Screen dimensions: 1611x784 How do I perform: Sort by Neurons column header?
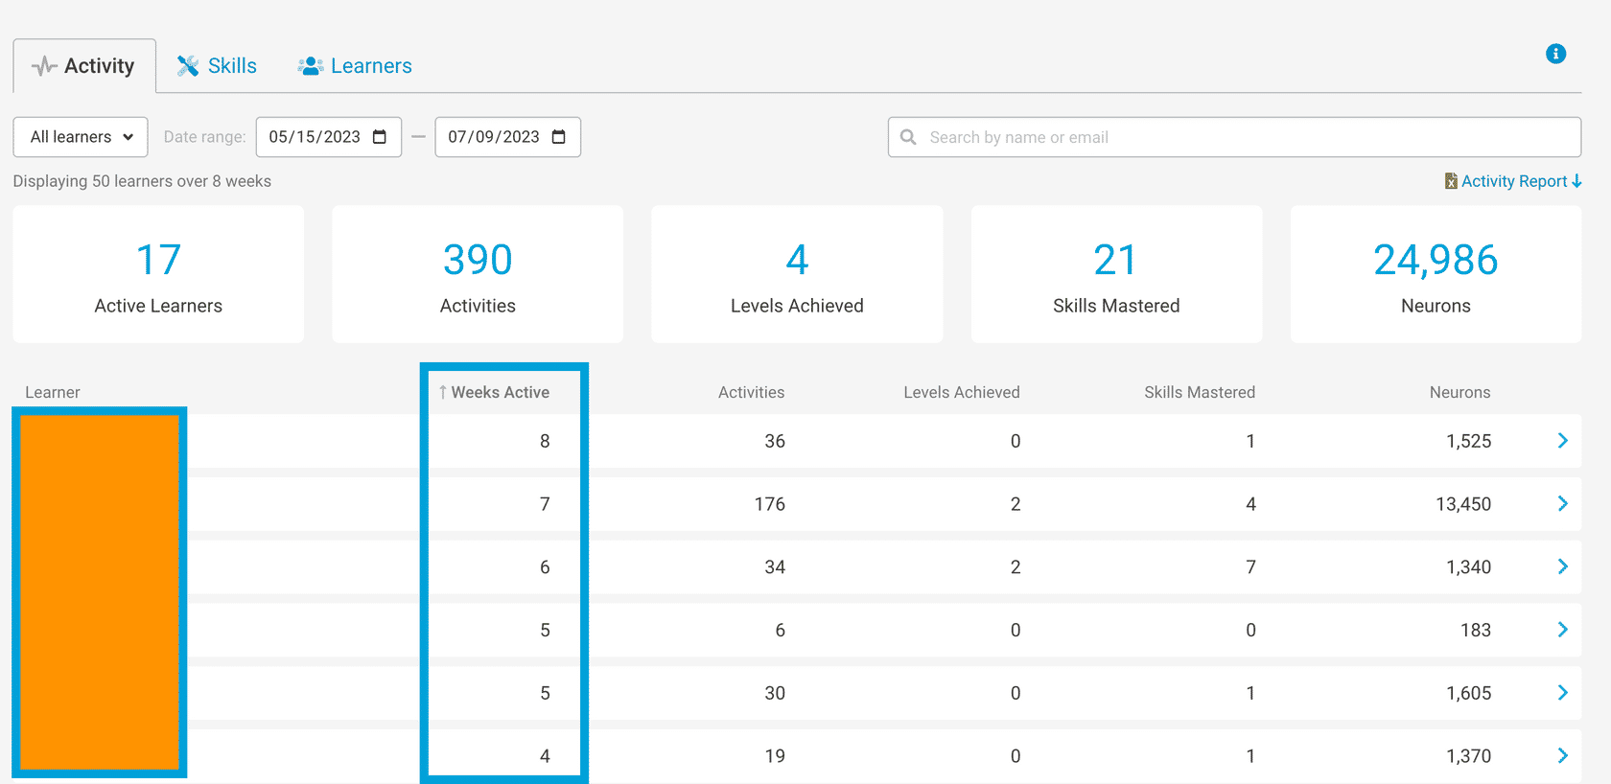pos(1459,392)
